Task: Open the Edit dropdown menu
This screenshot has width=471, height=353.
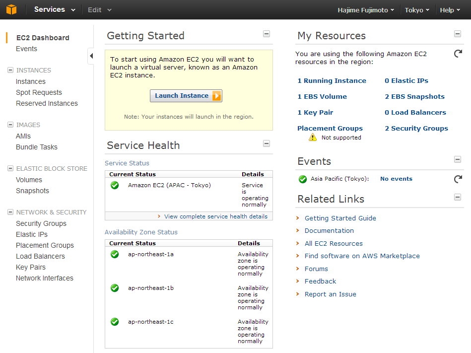Action: point(100,10)
